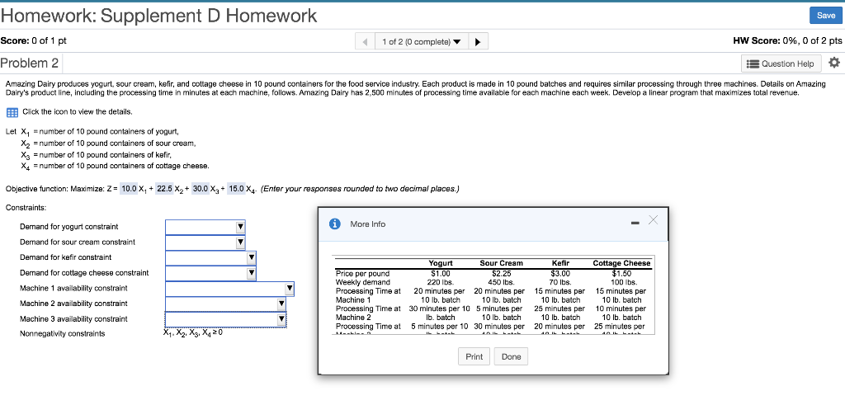This screenshot has width=845, height=405.
Task: Close the More Info dialog
Action: (654, 219)
